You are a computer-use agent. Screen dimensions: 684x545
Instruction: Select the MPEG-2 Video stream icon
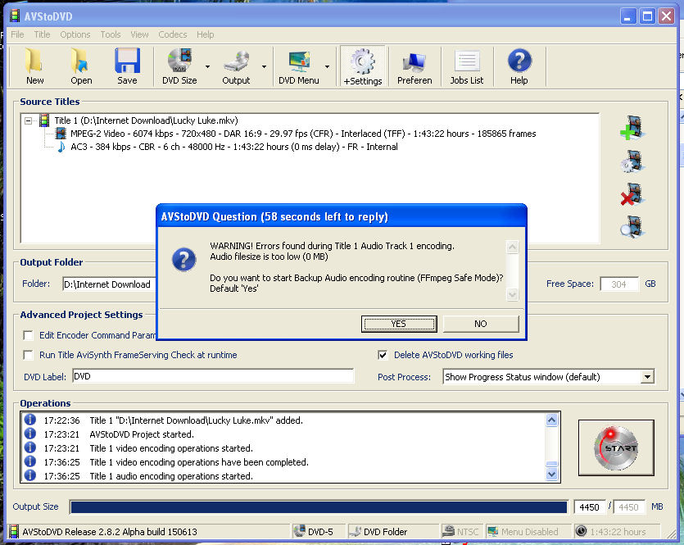tap(61, 133)
